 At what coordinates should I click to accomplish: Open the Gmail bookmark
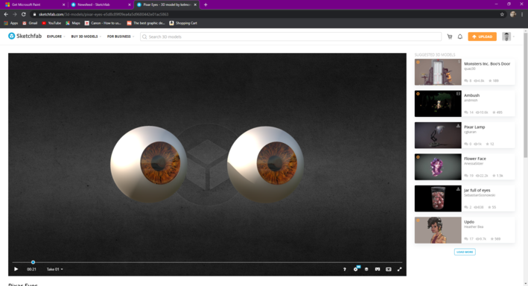click(x=30, y=23)
